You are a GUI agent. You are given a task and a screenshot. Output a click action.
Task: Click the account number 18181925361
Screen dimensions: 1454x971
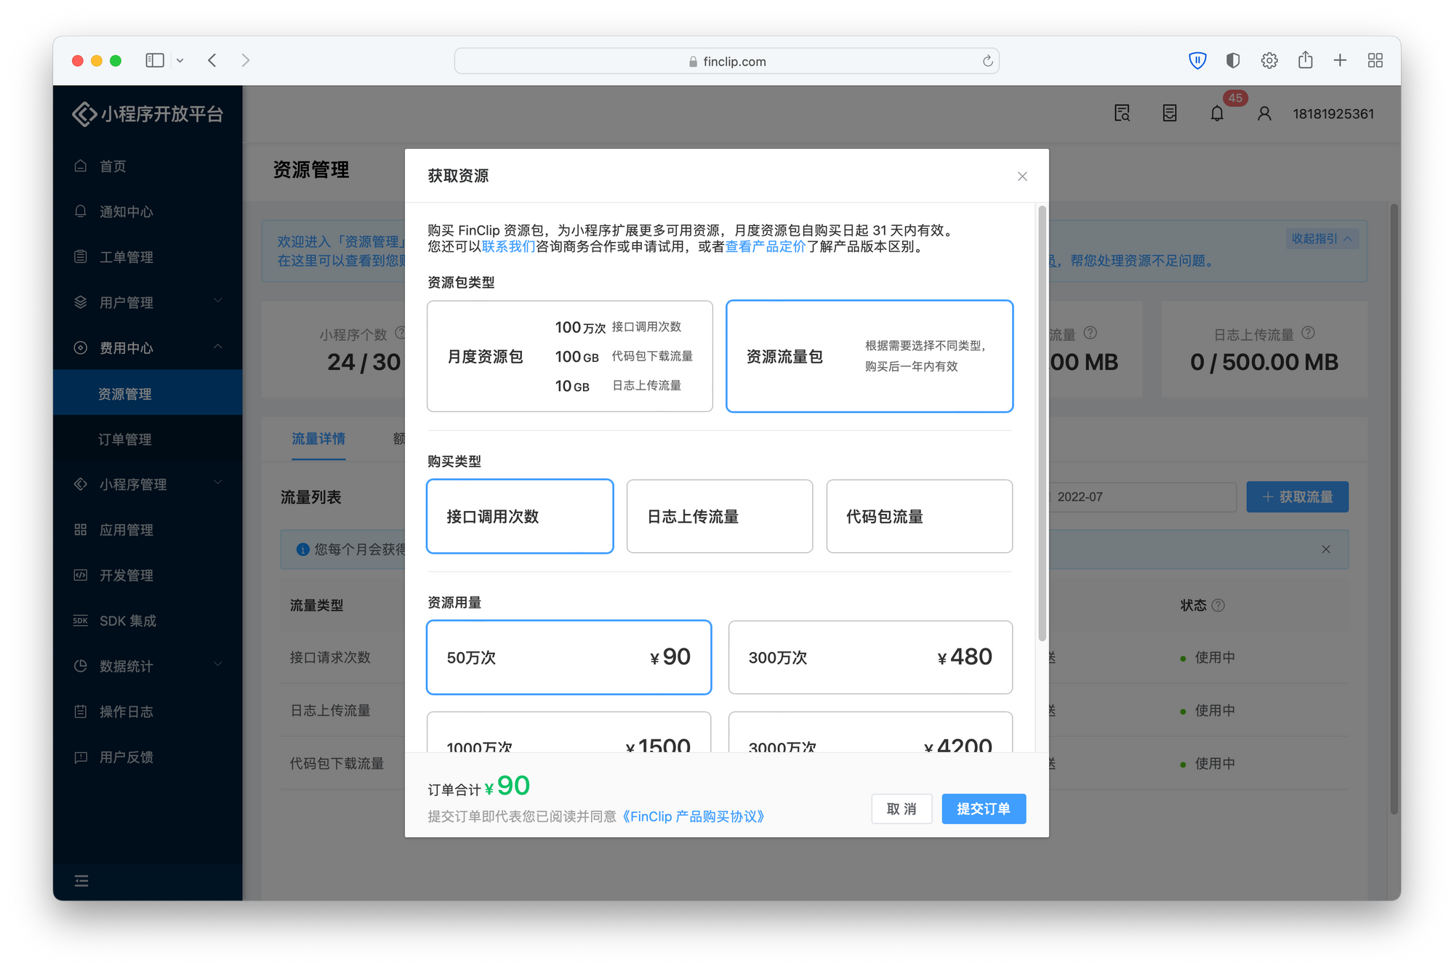[x=1333, y=114]
